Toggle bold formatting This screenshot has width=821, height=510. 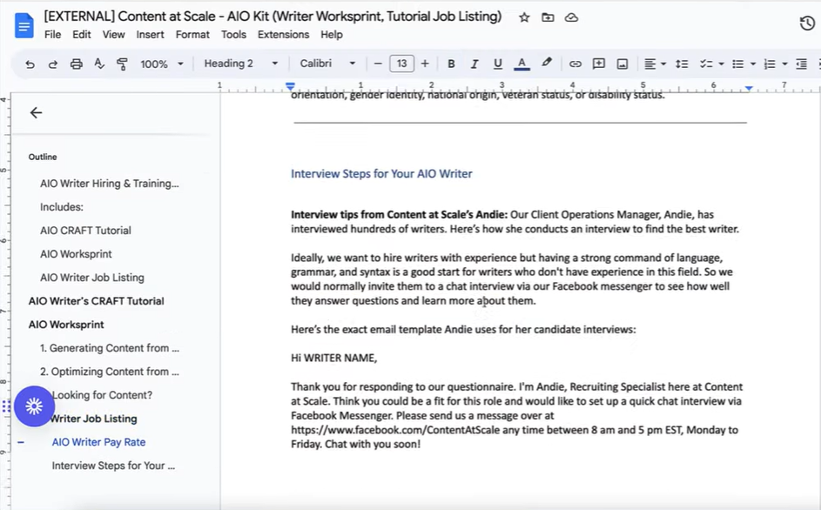[x=451, y=64]
